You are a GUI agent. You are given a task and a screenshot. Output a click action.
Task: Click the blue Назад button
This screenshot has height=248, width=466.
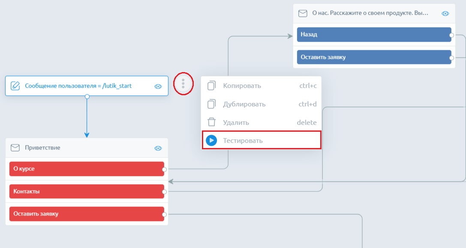[373, 34]
